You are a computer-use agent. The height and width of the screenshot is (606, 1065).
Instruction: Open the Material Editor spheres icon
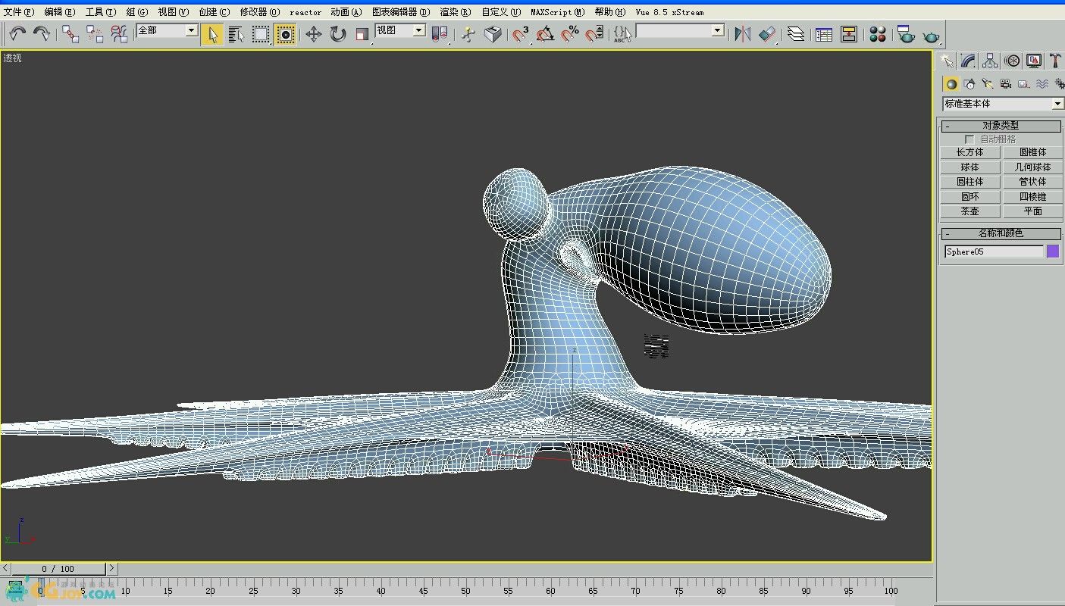coord(878,34)
